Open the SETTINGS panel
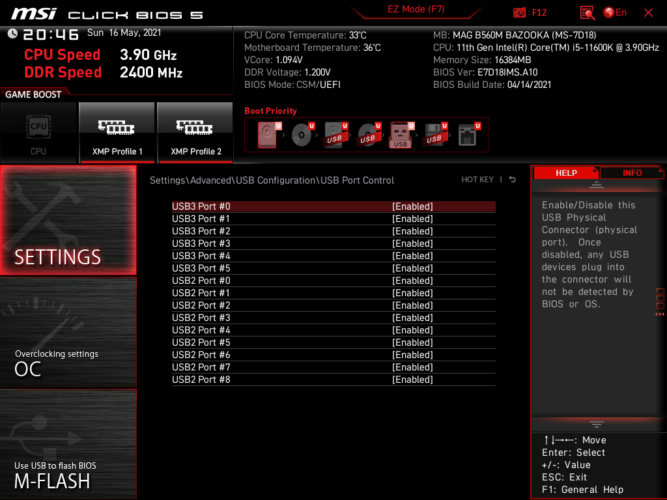The image size is (667, 500). pos(68,220)
